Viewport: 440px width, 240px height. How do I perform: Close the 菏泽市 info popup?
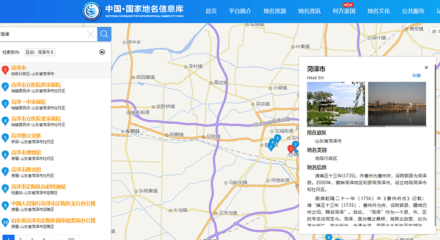(x=426, y=68)
